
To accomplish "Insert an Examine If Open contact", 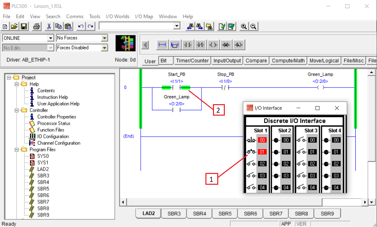I will (x=200, y=45).
